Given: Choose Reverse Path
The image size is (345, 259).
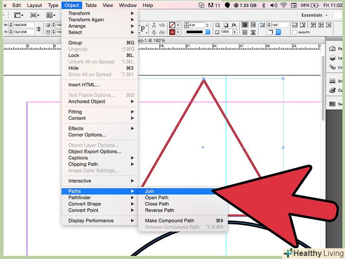Looking at the screenshot, I should pos(182,210).
